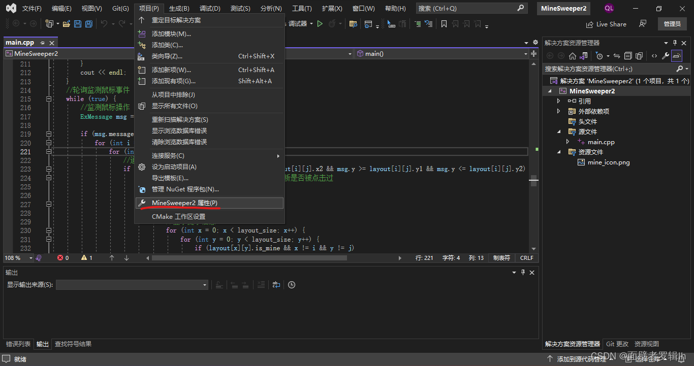The image size is (694, 366).
Task: Click the CRLF line ending indicator
Action: click(527, 258)
